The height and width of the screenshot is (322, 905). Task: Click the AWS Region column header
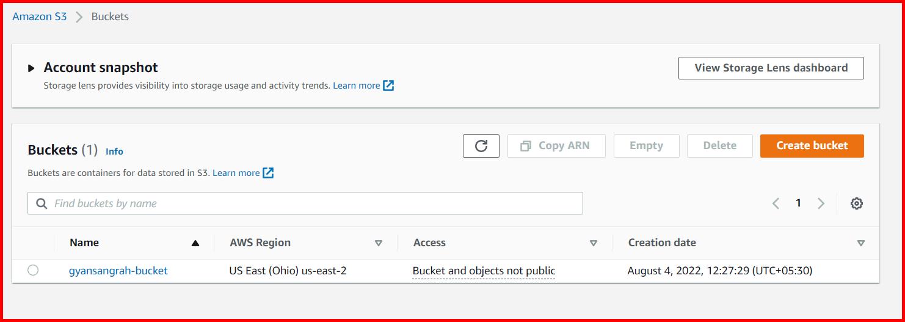[x=260, y=243]
